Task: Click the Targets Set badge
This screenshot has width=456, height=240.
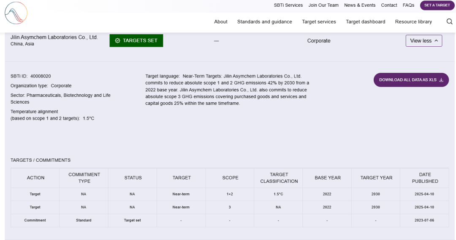Action: pyautogui.click(x=136, y=41)
